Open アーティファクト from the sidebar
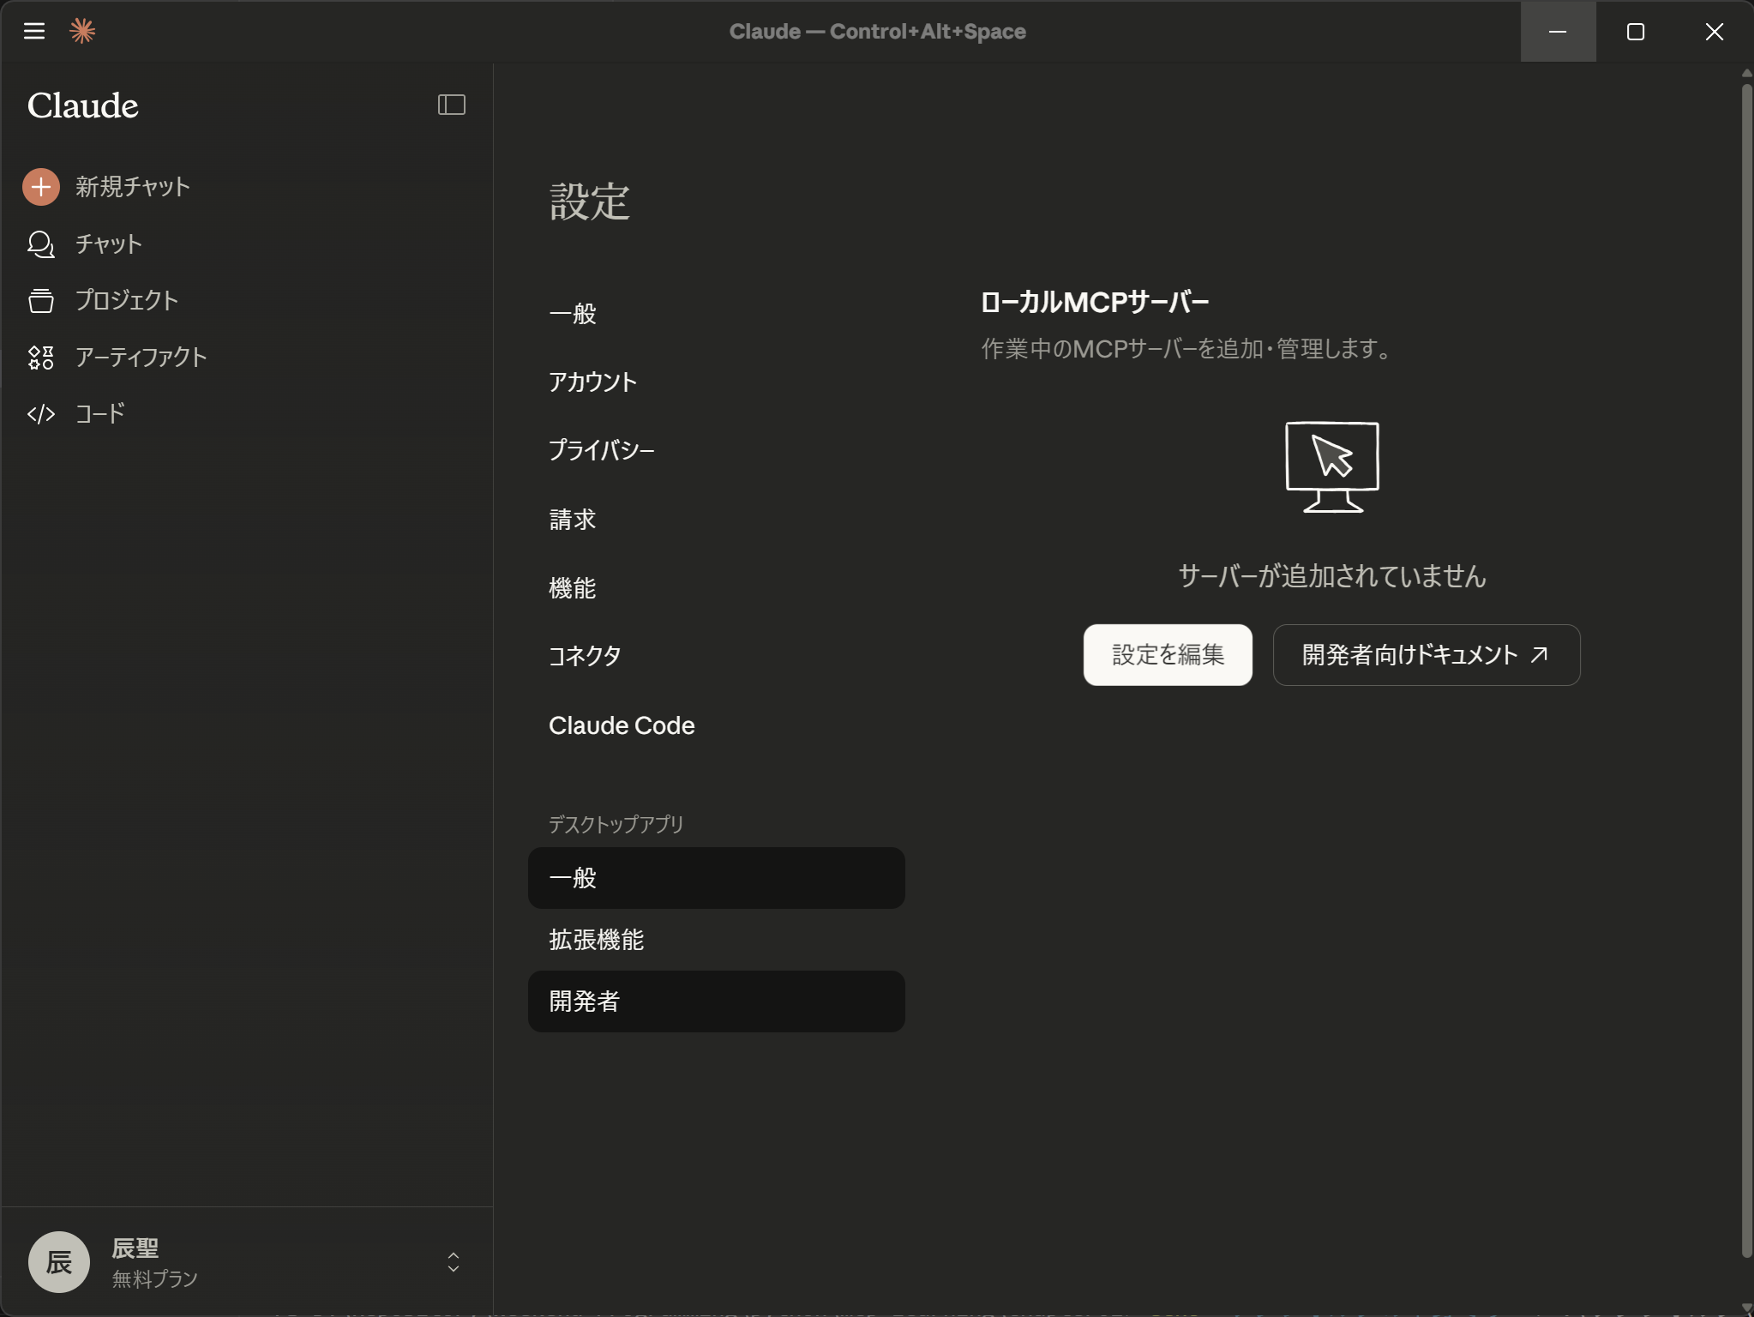 (140, 358)
